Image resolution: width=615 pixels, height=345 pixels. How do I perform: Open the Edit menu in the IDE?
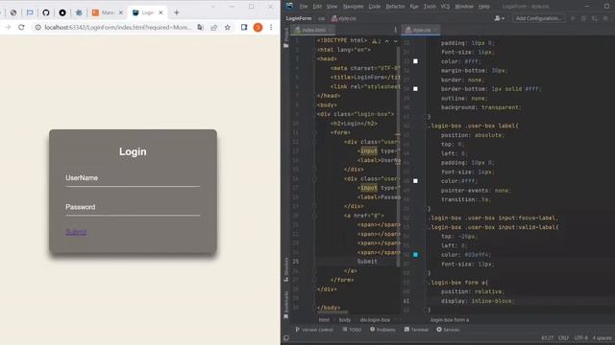[317, 7]
